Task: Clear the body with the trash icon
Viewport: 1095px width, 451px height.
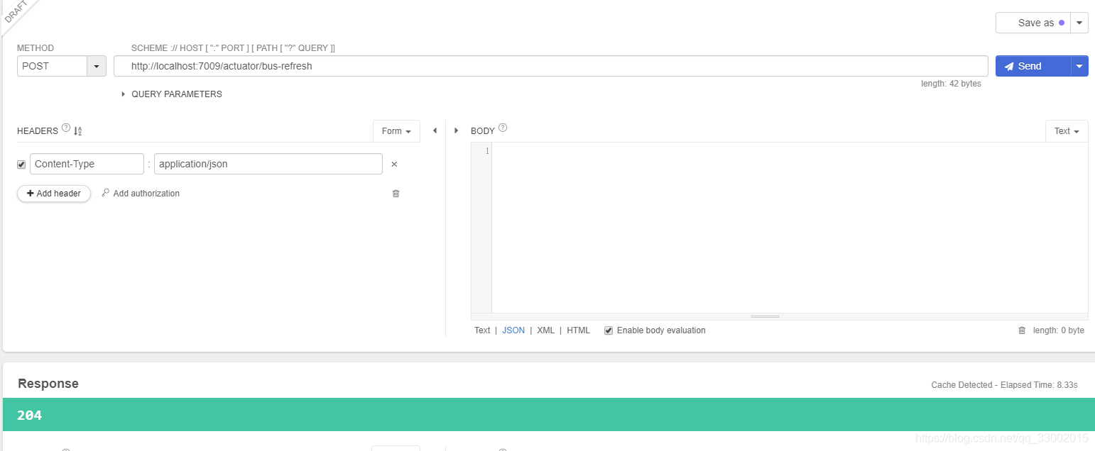Action: tap(1022, 330)
